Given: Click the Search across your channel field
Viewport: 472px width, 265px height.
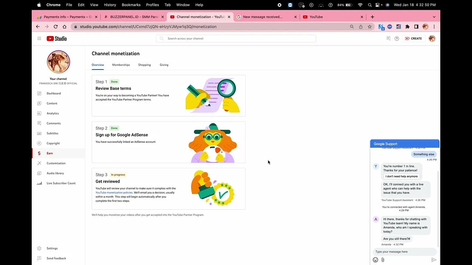Looking at the screenshot, I should point(236,38).
